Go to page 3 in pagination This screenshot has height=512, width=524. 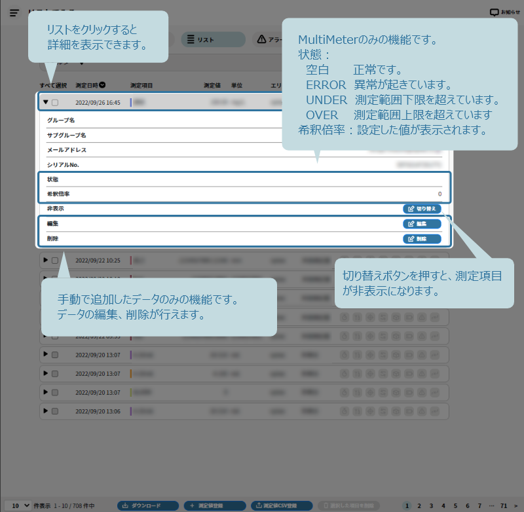(431, 505)
